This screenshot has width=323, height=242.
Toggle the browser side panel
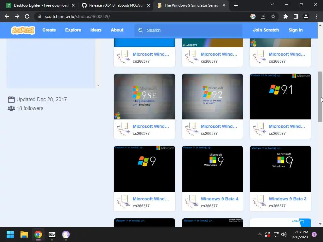coord(296,16)
